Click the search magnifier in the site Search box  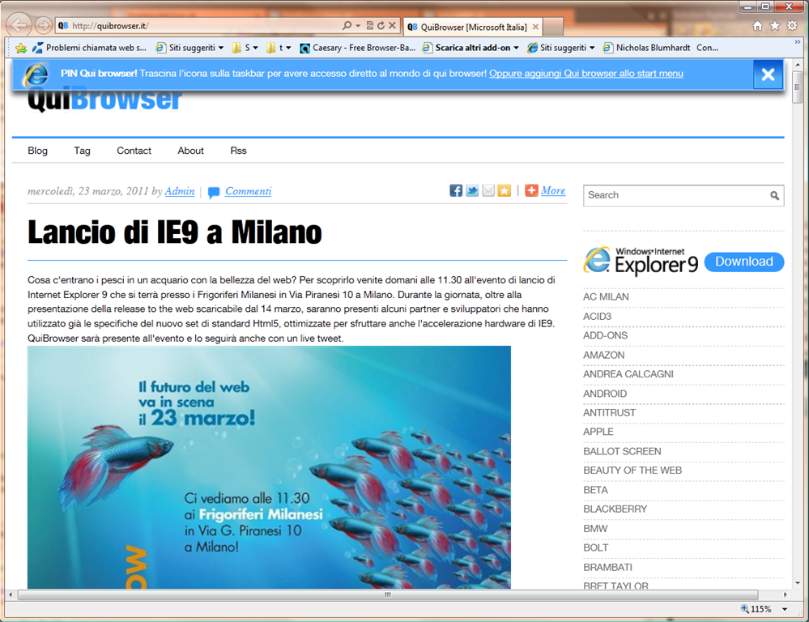(774, 195)
